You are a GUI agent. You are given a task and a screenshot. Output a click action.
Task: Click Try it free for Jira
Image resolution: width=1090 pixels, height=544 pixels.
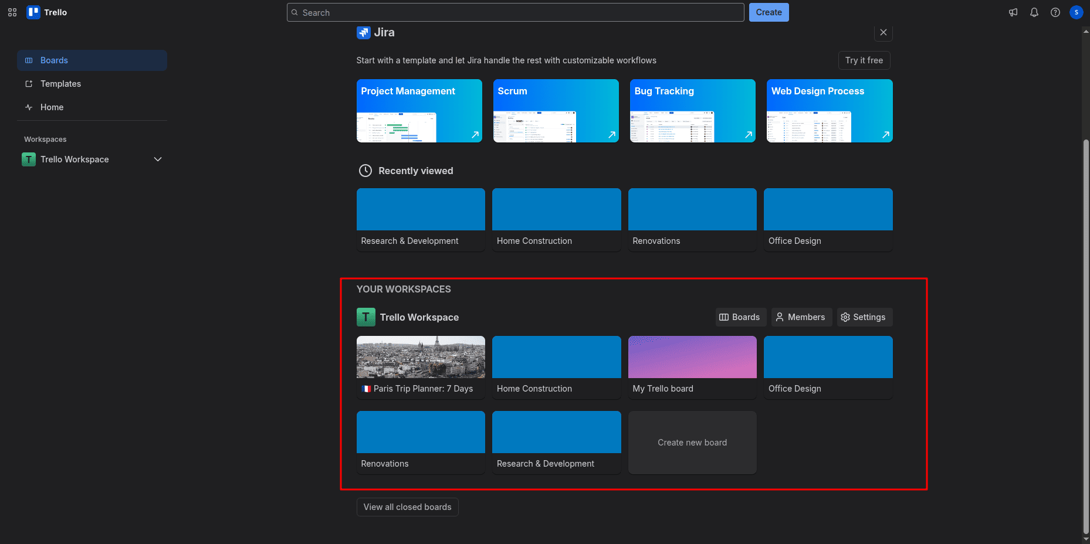click(x=864, y=60)
